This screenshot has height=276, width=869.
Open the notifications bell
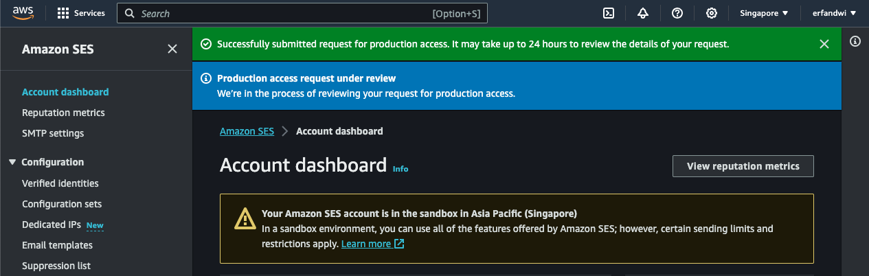pos(643,13)
